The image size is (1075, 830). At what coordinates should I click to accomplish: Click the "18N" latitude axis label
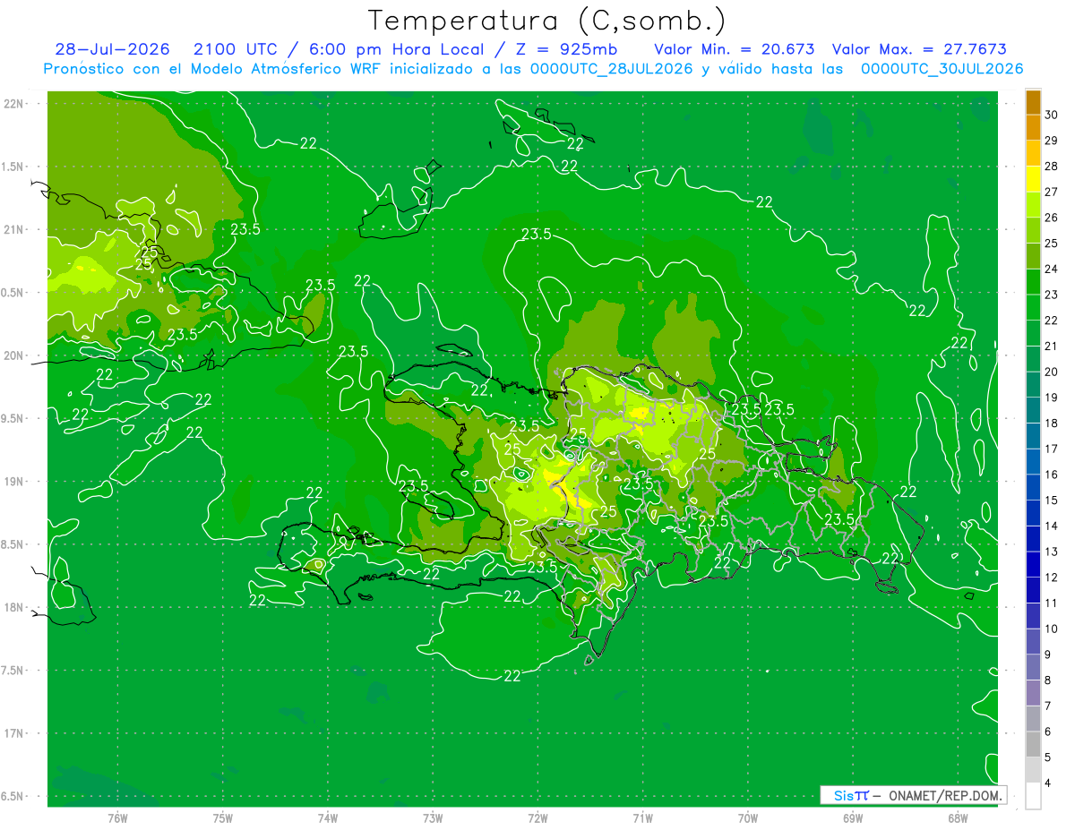pos(14,608)
